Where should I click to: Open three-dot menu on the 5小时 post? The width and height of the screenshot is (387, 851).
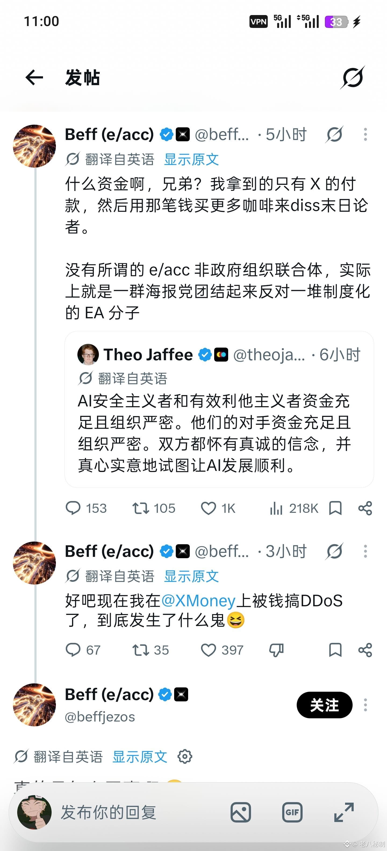pyautogui.click(x=365, y=135)
